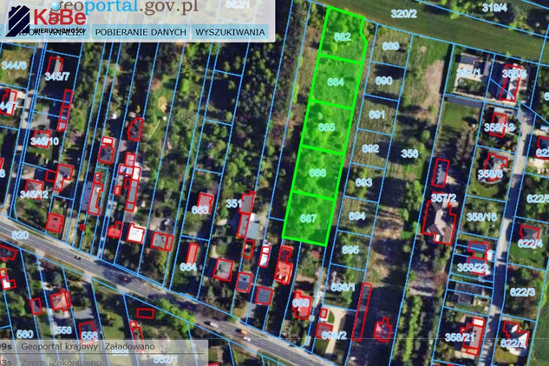Click parcel 351 label on the map
Image resolution: width=549 pixels, height=366 pixels.
coord(233,204)
